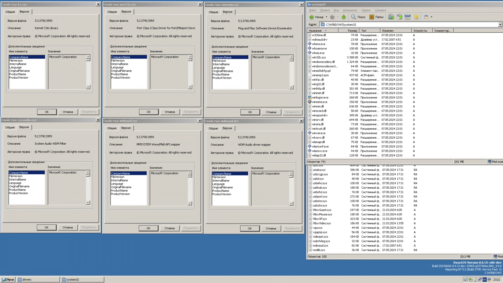The width and height of the screenshot is (503, 283).
Task: Sort by Тип column header
Action: point(369,31)
